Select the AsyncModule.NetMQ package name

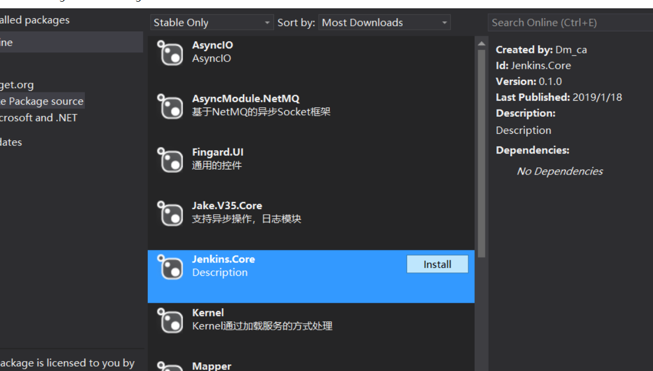246,99
